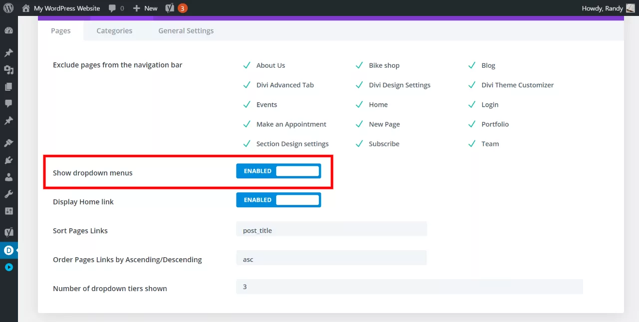Click the comments count 0
The height and width of the screenshot is (322, 639).
coord(122,8)
